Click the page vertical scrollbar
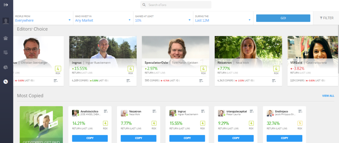Viewport: 339px width, 143px height. pos(338,50)
